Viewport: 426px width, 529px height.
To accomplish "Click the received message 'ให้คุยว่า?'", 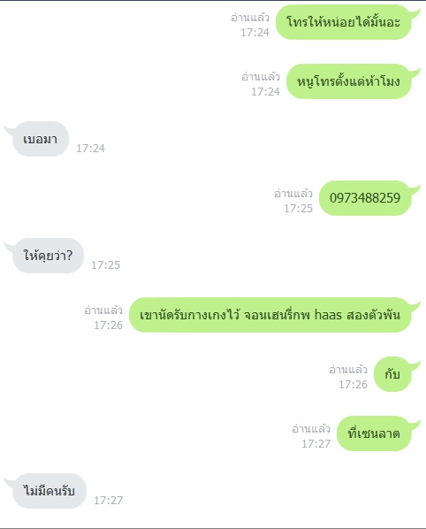I will click(49, 256).
